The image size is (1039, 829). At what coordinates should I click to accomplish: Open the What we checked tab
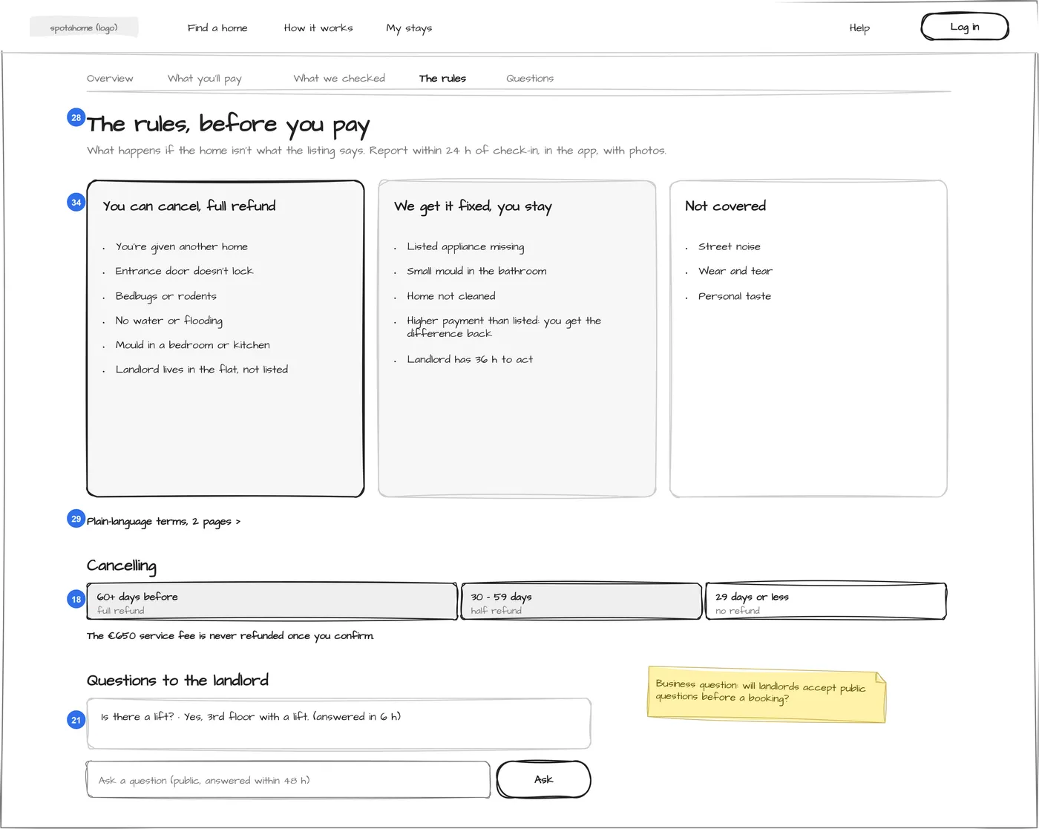point(339,78)
